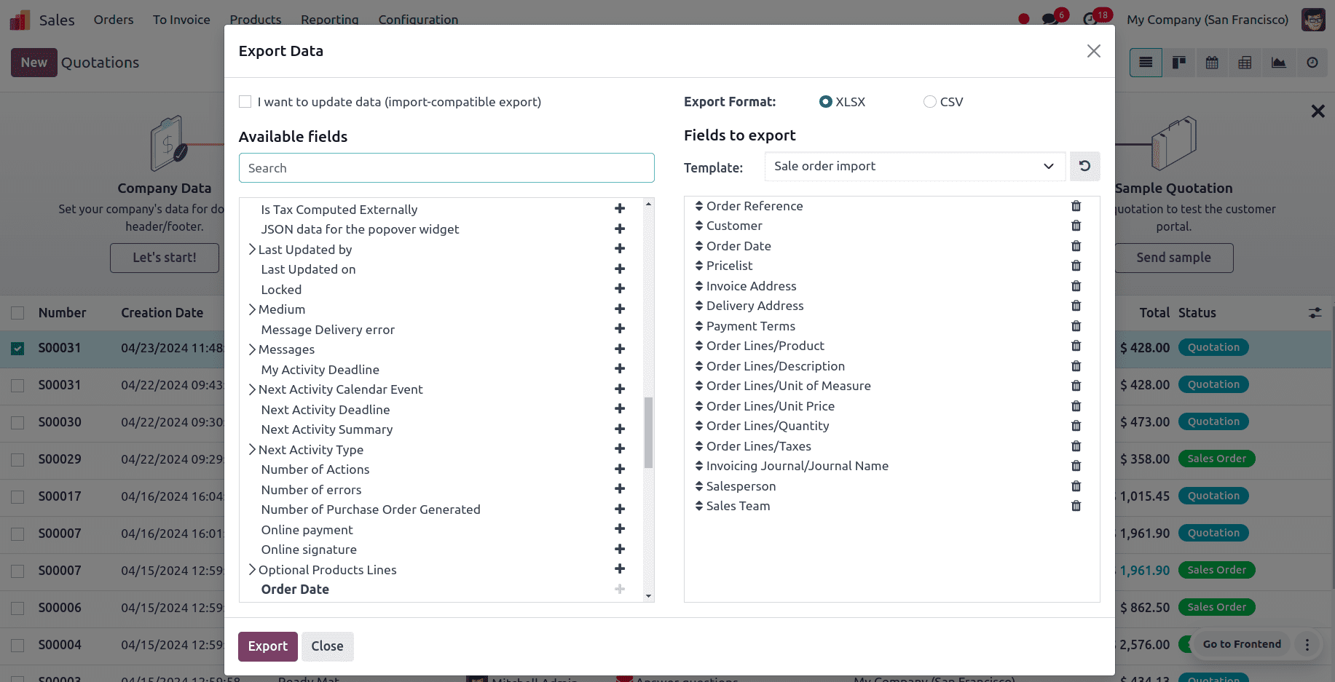Open the Configuration menu

tap(418, 20)
